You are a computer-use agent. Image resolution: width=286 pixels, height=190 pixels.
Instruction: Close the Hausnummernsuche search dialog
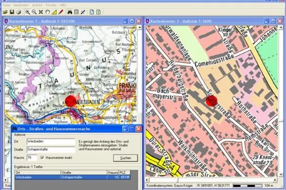pos(138,129)
